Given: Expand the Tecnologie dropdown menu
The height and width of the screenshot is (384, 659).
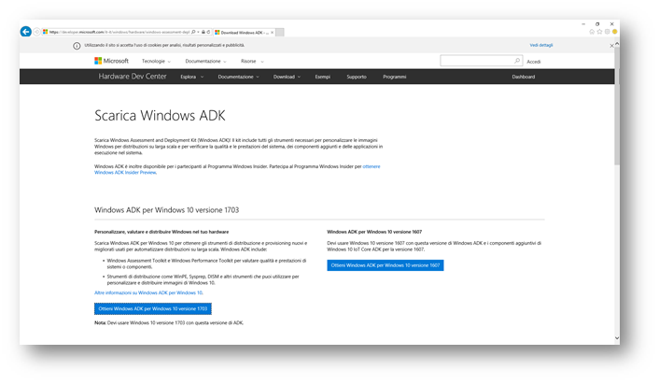Looking at the screenshot, I should click(x=156, y=62).
